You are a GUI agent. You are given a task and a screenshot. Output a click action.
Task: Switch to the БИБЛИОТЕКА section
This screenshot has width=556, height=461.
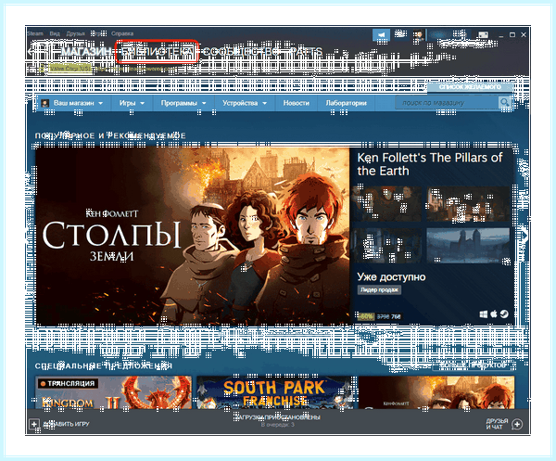(157, 52)
